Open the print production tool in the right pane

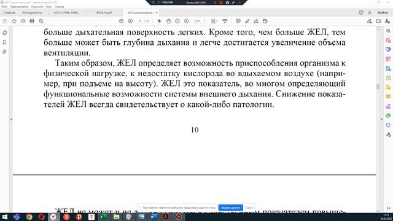[x=388, y=116]
